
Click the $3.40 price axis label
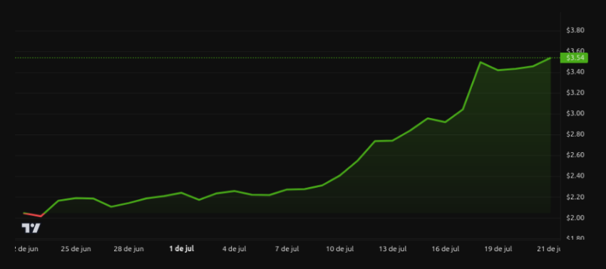575,72
